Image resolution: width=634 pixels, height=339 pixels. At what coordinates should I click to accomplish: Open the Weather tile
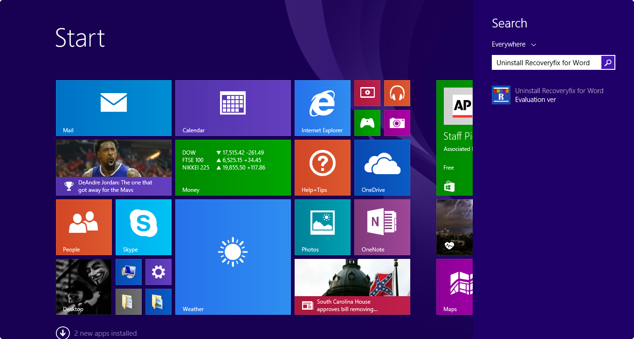tap(233, 257)
